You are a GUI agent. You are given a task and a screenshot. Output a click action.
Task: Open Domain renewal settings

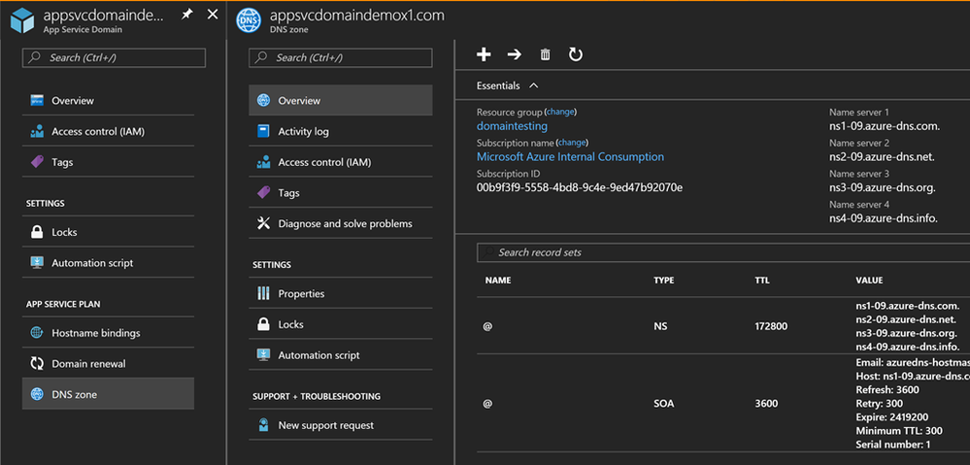point(88,363)
